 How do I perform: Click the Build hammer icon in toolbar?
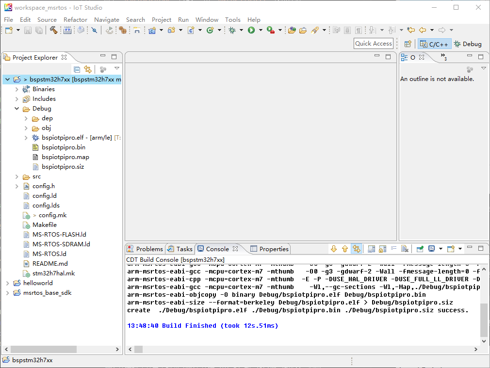tap(53, 30)
